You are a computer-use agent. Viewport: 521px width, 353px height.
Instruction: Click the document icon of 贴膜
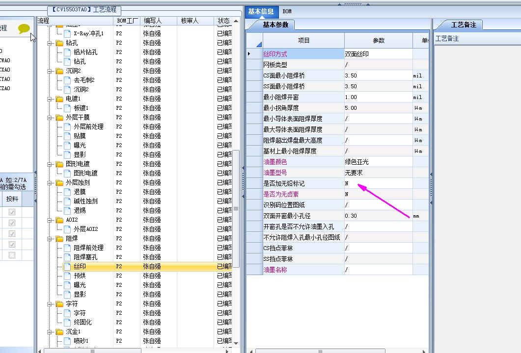click(x=67, y=136)
